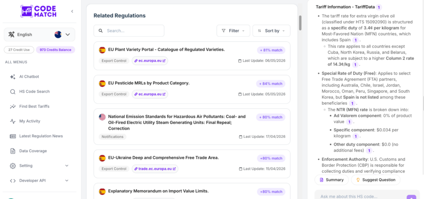Open the Data Coverage document icon
The width and height of the screenshot is (424, 199).
point(13,151)
